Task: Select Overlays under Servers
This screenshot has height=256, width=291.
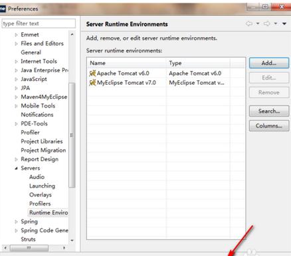Action: tap(41, 195)
